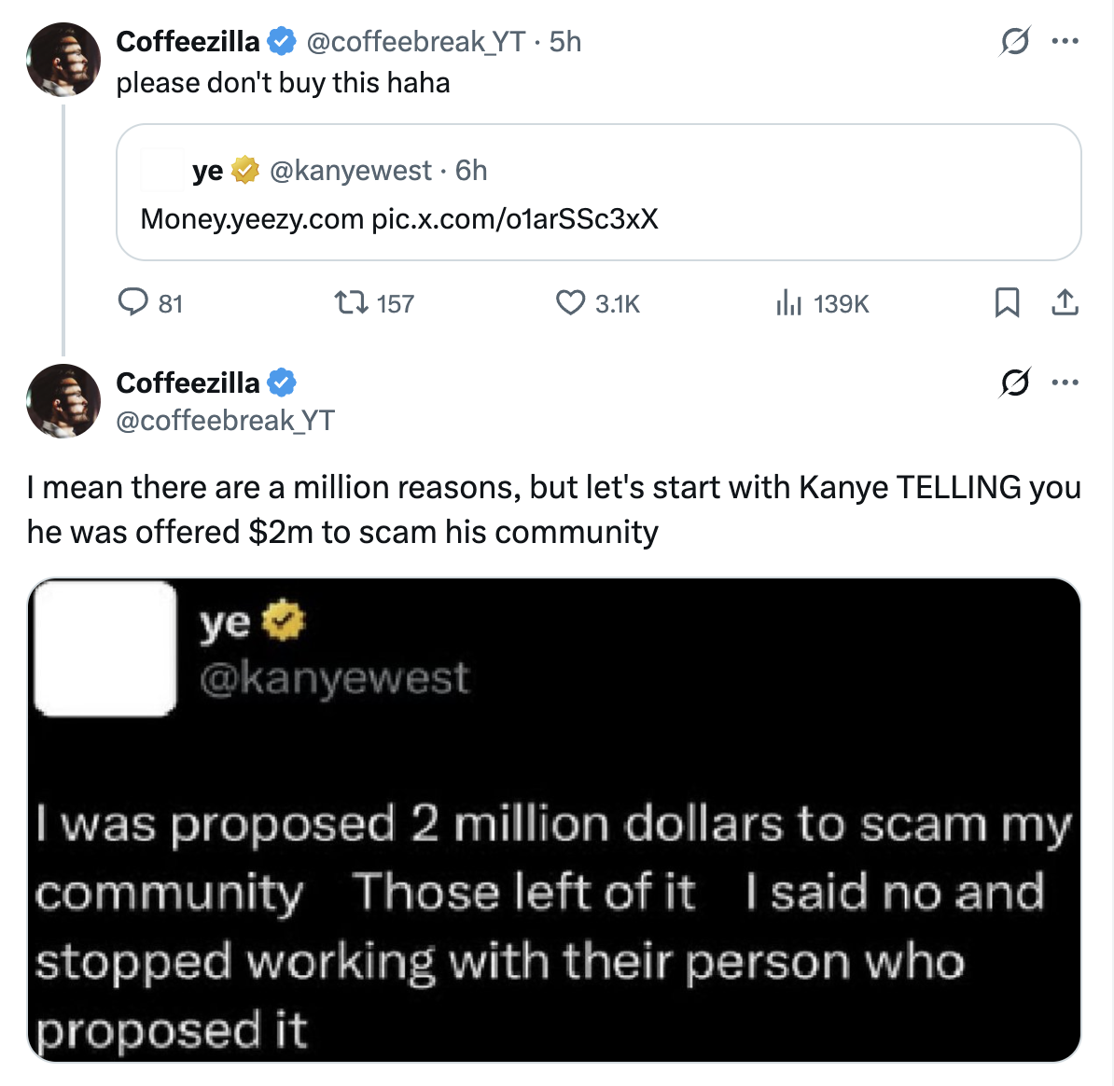
Task: Open Coffeezilla avatar on first tweet
Action: point(63,60)
